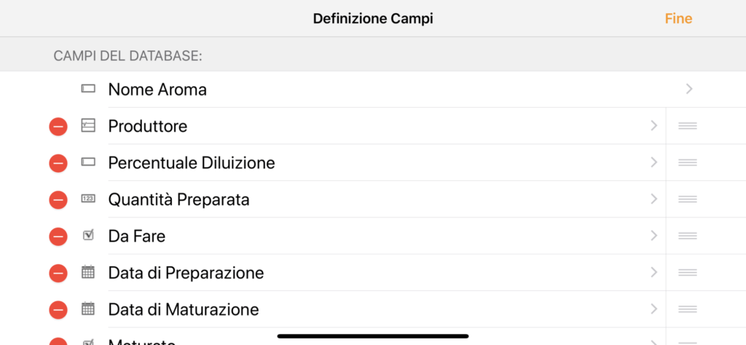
Task: Click the reorder handle on Data di Preparazione
Action: coord(688,273)
